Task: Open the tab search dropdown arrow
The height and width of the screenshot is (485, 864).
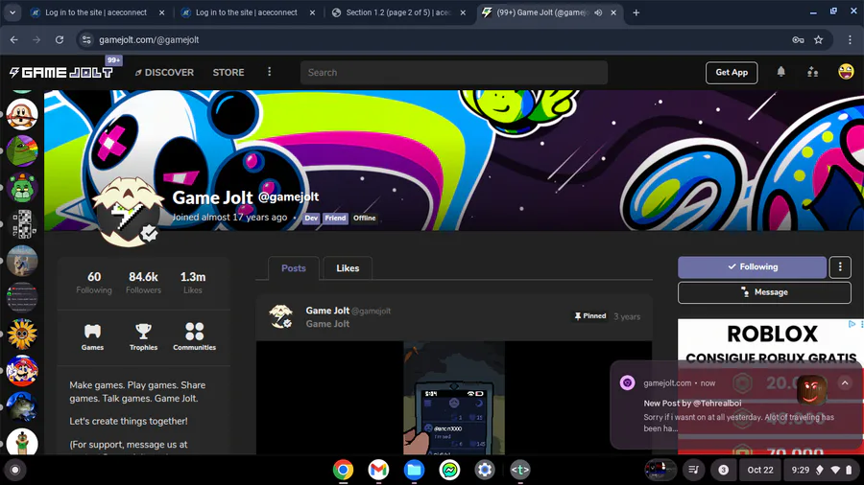Action: (12, 12)
